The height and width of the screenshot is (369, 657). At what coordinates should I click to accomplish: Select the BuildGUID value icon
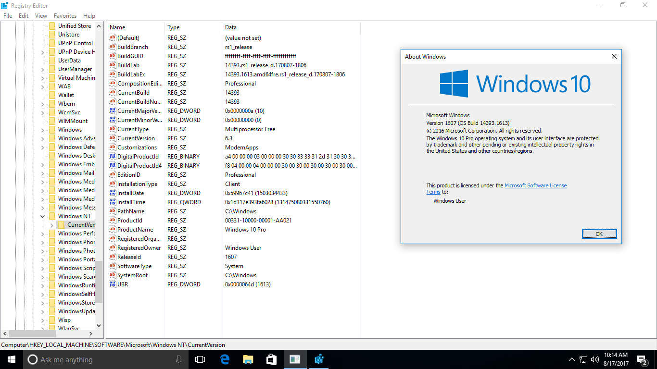(113, 56)
